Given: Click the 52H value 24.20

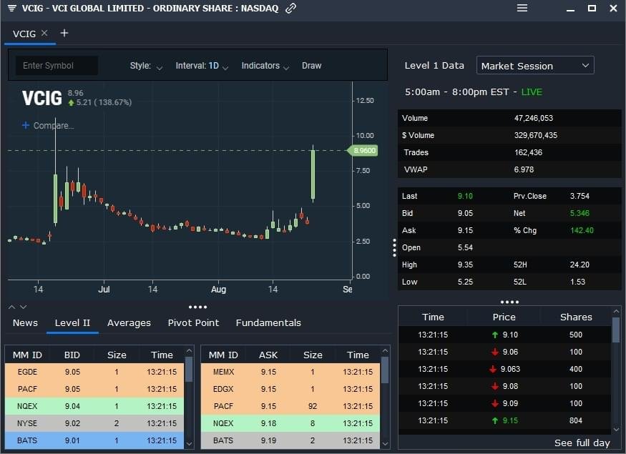Looking at the screenshot, I should coord(579,265).
